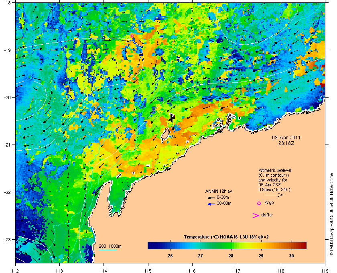The width and height of the screenshot is (337, 273).
Task: Click the '09-Apr 23Z' text
Action: pos(270,185)
